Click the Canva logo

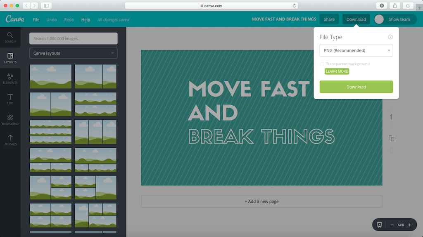(15, 19)
